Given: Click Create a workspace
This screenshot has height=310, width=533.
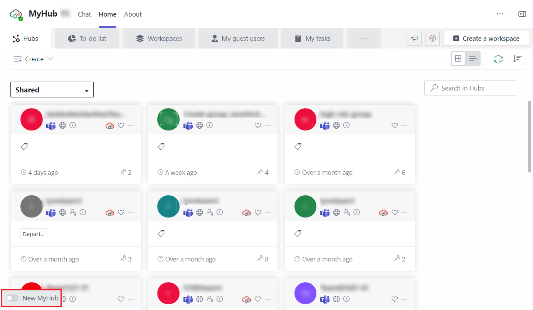Looking at the screenshot, I should tap(486, 38).
